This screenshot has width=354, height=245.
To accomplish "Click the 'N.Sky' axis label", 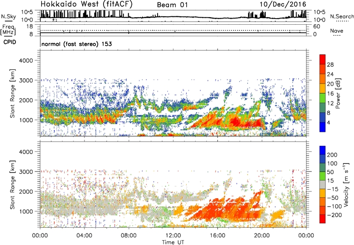I will tap(8, 16).
